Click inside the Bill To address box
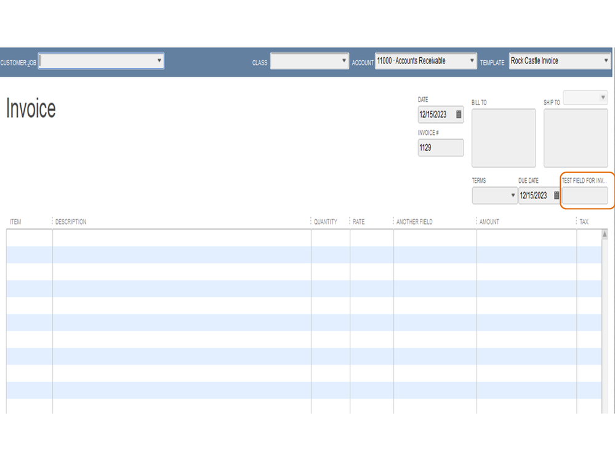 point(504,138)
